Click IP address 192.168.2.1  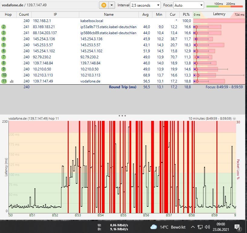tap(42, 21)
